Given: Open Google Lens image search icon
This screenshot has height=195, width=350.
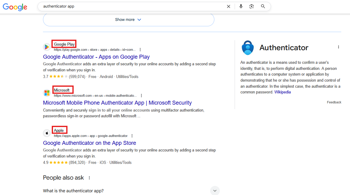Looking at the screenshot, I should pos(252,6).
